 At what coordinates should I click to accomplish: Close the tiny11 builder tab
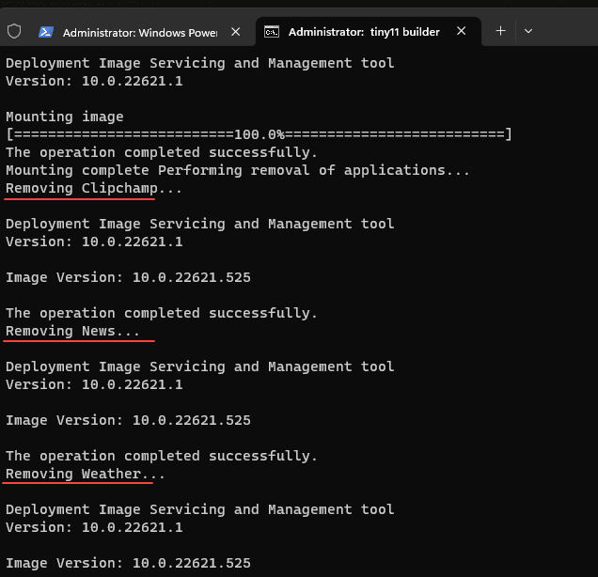(x=462, y=31)
